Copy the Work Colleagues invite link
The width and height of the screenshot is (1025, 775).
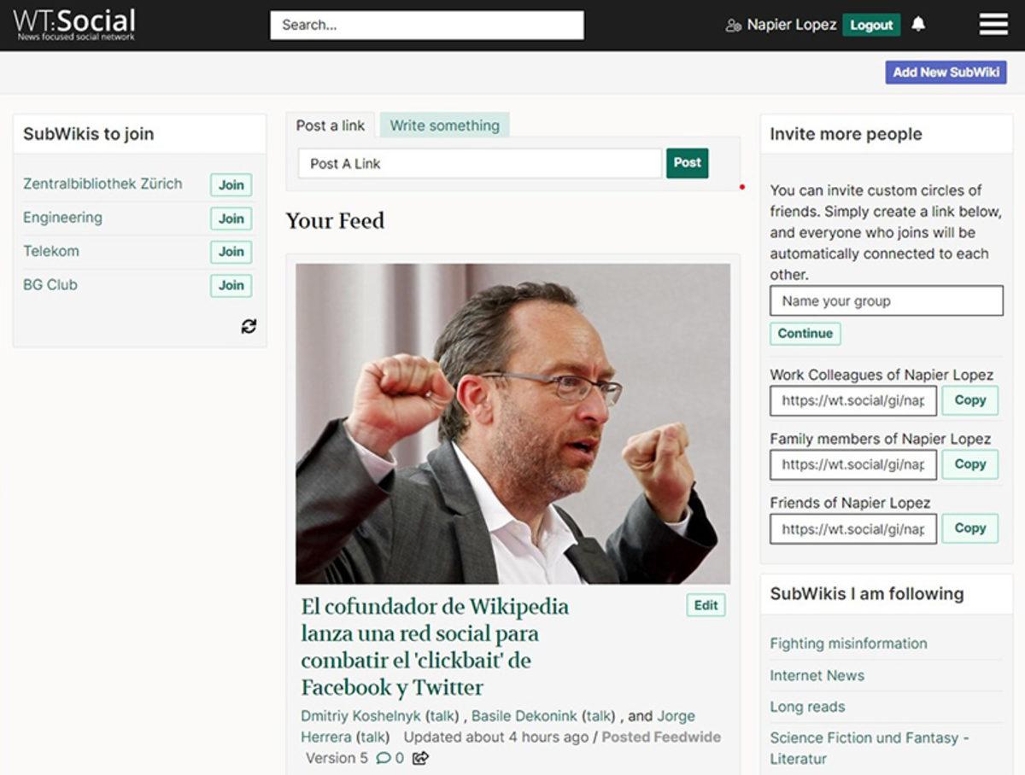[969, 400]
